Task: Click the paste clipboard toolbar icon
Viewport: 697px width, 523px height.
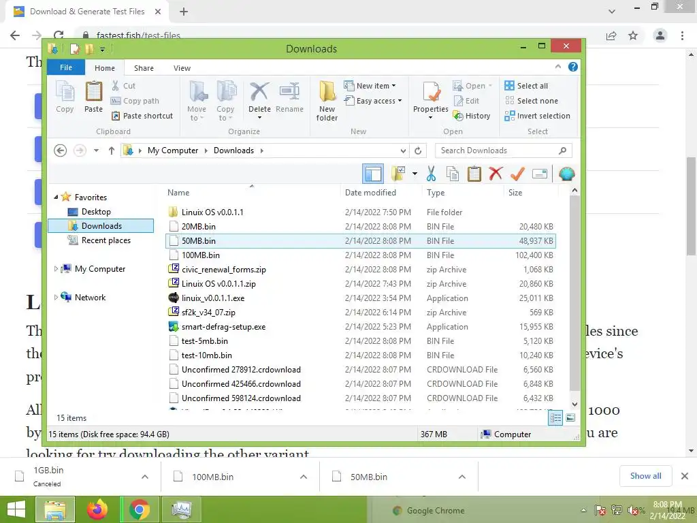Action: pyautogui.click(x=474, y=174)
